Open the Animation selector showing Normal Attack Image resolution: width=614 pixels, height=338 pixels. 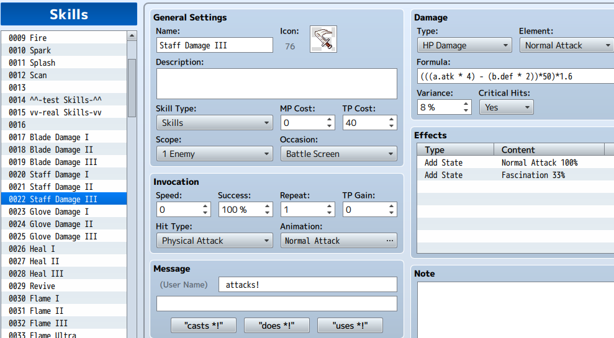[339, 241]
